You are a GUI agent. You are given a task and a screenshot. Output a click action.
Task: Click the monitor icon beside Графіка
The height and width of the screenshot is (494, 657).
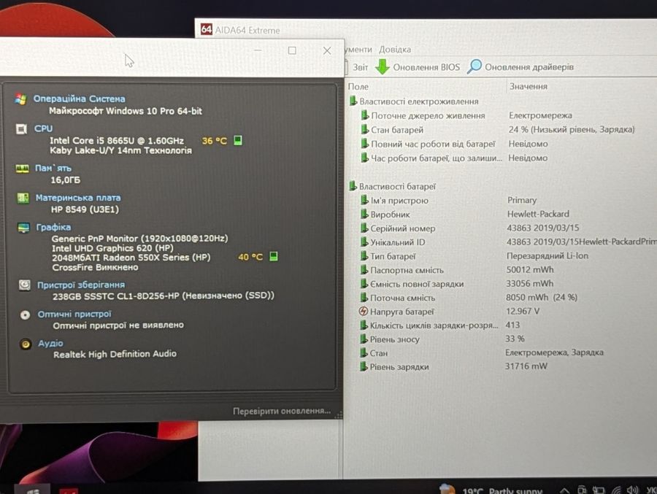pyautogui.click(x=24, y=228)
